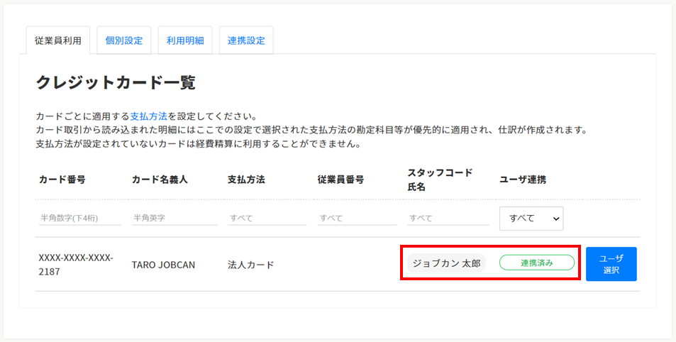Open the すべて filter under 支払方法 column
The image size is (676, 342).
(266, 219)
